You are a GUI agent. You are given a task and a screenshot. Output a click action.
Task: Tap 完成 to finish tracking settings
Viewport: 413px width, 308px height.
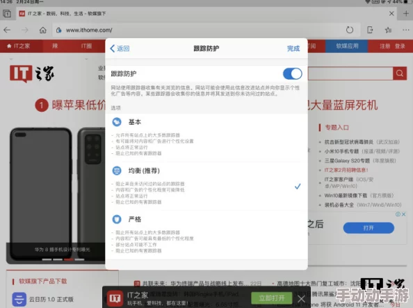click(293, 49)
